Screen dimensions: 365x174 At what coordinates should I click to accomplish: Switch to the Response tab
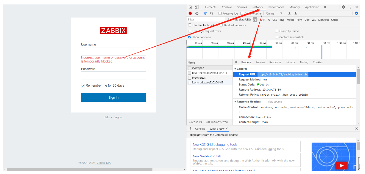(275, 62)
